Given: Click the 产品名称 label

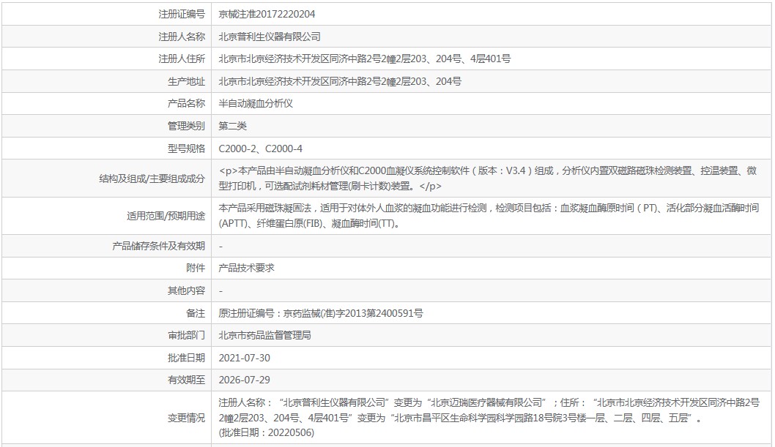Looking at the screenshot, I should pos(186,104).
